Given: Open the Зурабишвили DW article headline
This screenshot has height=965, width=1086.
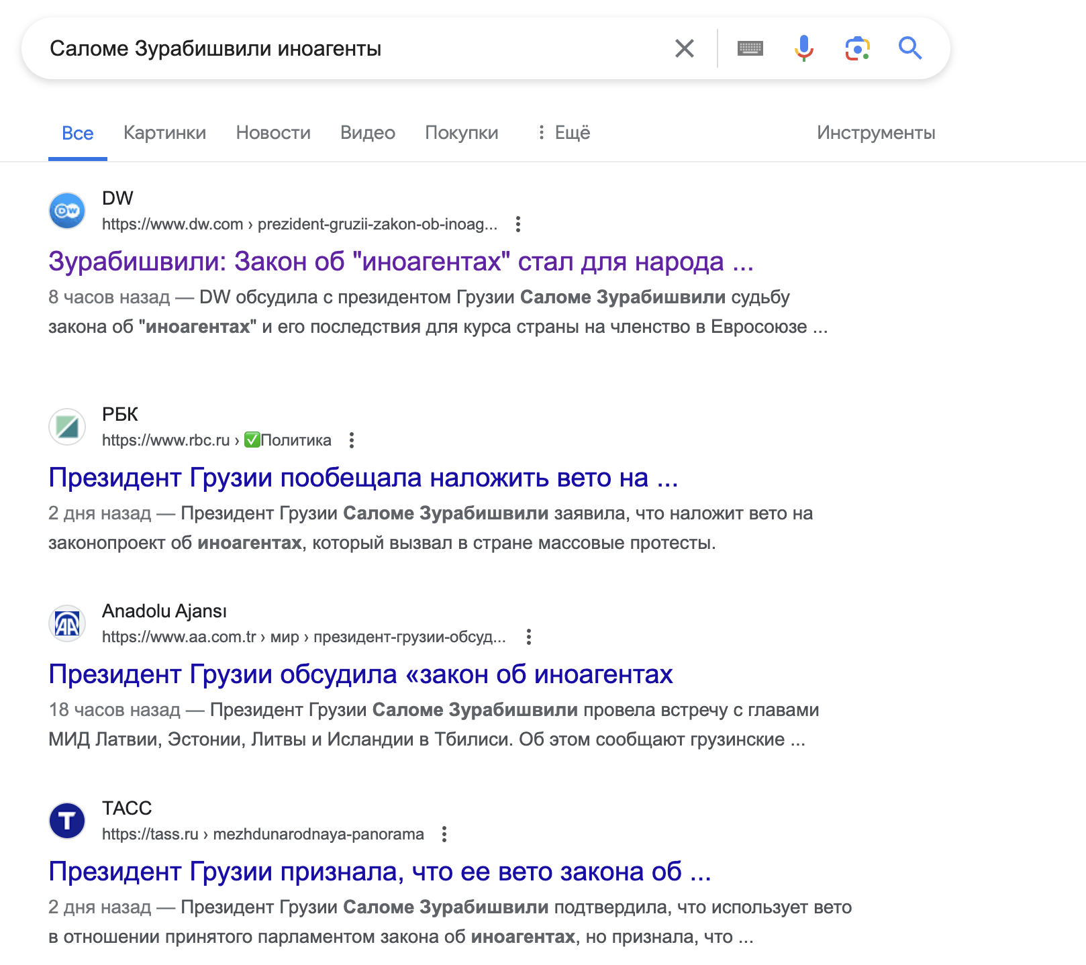Looking at the screenshot, I should (x=401, y=262).
